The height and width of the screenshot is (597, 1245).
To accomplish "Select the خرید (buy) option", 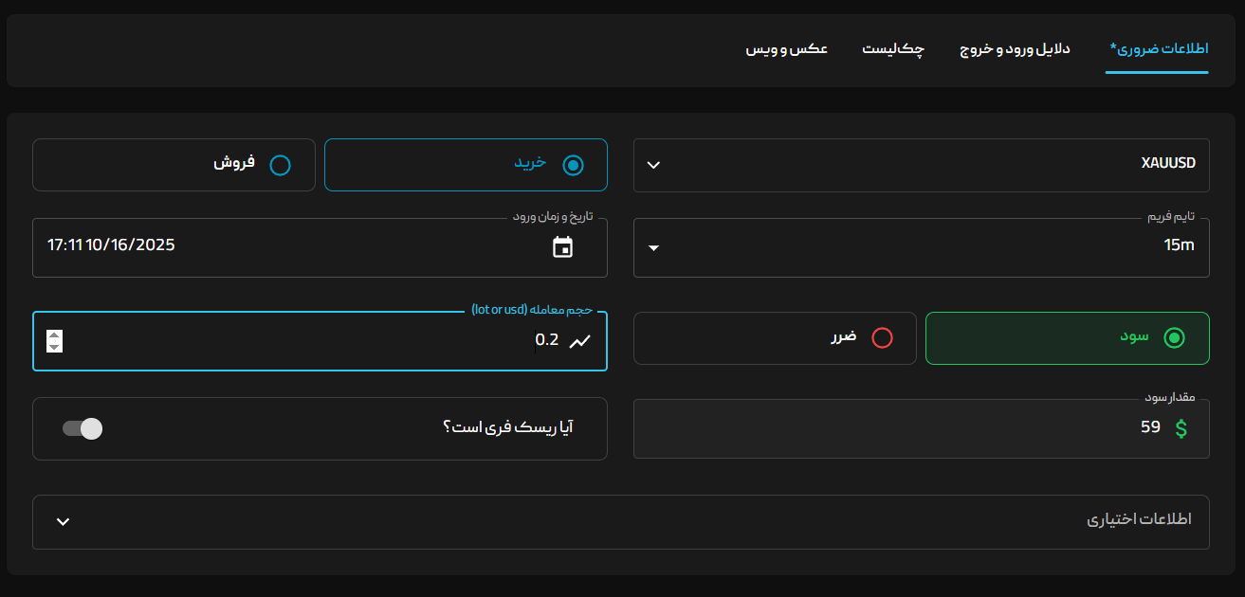I will [x=572, y=164].
